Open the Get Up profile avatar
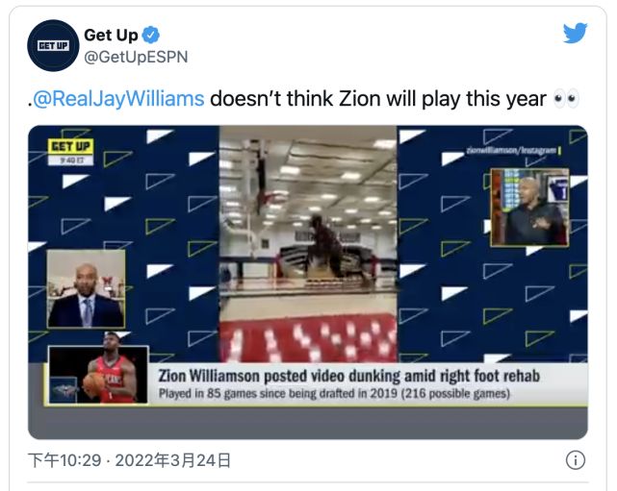The width and height of the screenshot is (617, 491). point(53,45)
